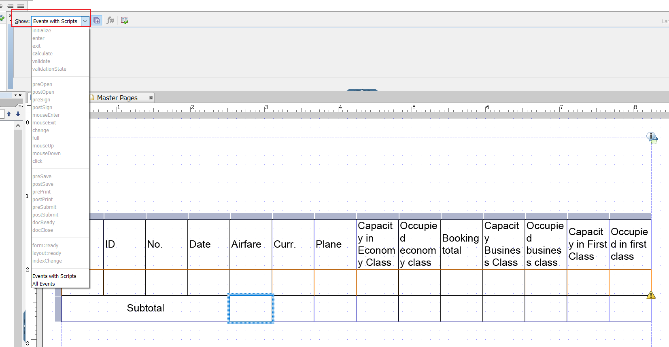The image size is (669, 347).
Task: Click the Plane header cell
Action: (x=335, y=244)
